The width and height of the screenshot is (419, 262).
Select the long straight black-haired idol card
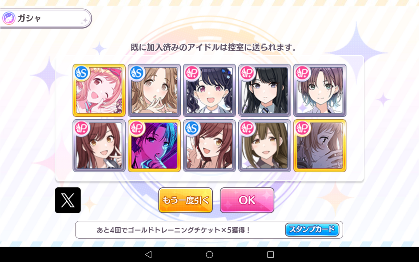[265, 90]
